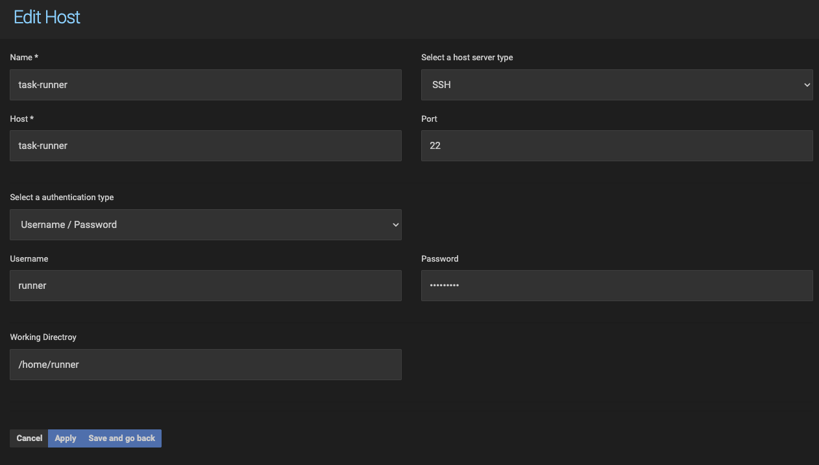This screenshot has width=819, height=465.
Task: Expand the Username / Password selector chevron
Action: point(395,224)
